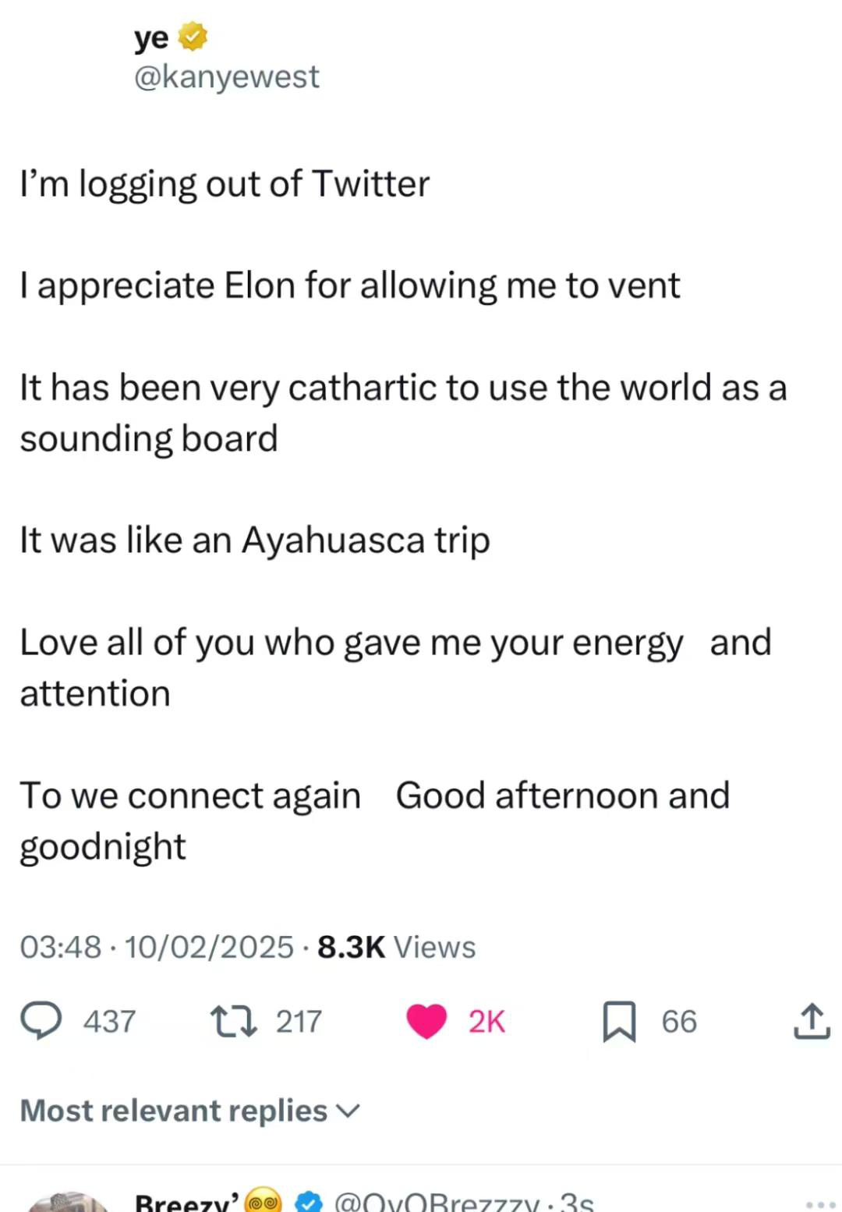Click the 66 bookmarks count

pyautogui.click(x=679, y=1022)
